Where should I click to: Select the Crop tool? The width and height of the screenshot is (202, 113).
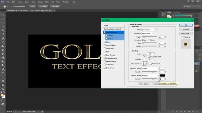click(3, 30)
